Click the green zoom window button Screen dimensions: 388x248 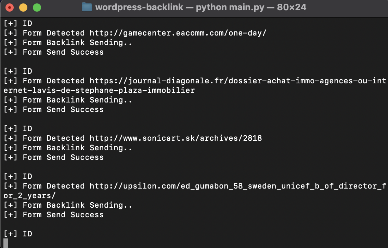tap(37, 8)
